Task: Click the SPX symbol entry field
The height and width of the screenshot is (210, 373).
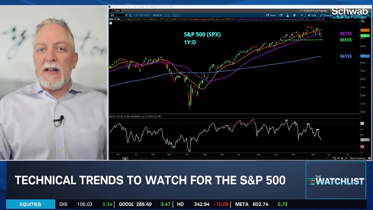Action: (117, 15)
